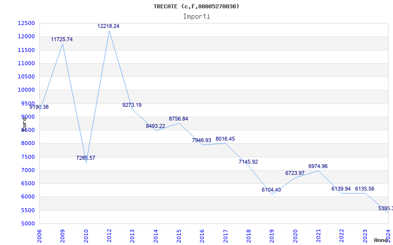393x245 pixels.
Task: Click the y-axis value 7000
Action: pos(28,170)
